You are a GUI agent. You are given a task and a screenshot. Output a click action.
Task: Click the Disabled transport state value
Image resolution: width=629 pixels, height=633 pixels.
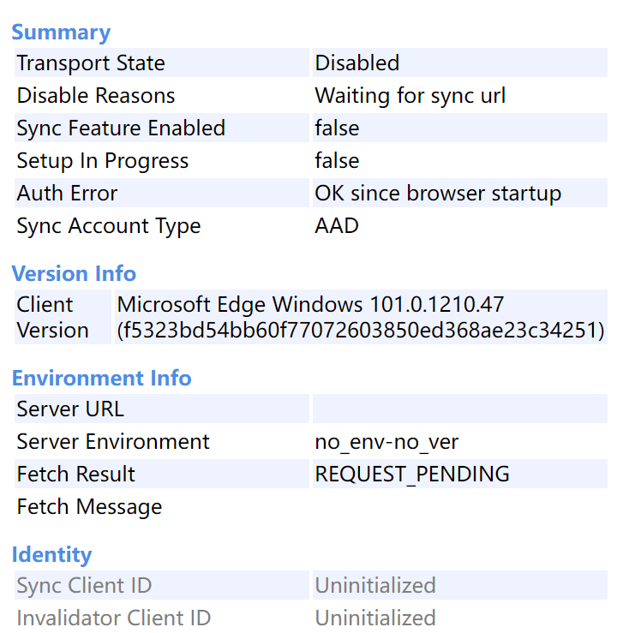pos(357,63)
